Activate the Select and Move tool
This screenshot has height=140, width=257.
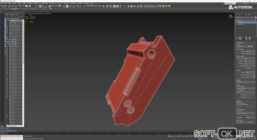pos(40,6)
